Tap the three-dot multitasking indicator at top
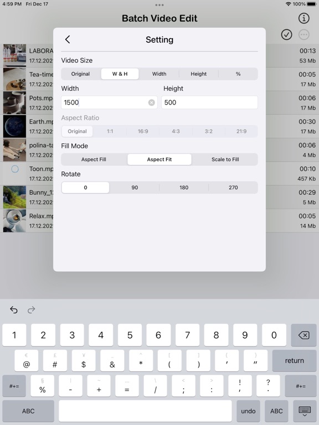This screenshot has width=319, height=425. [x=159, y=5]
